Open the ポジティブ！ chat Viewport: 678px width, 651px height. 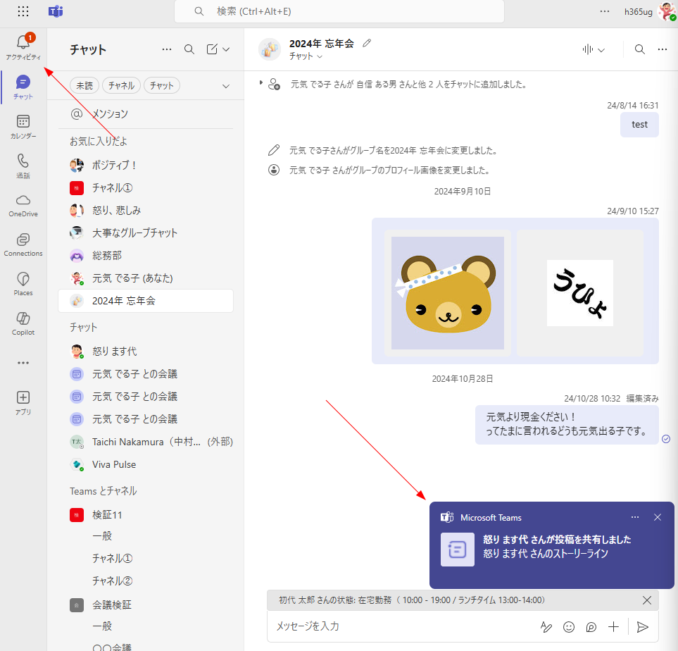tap(146, 165)
